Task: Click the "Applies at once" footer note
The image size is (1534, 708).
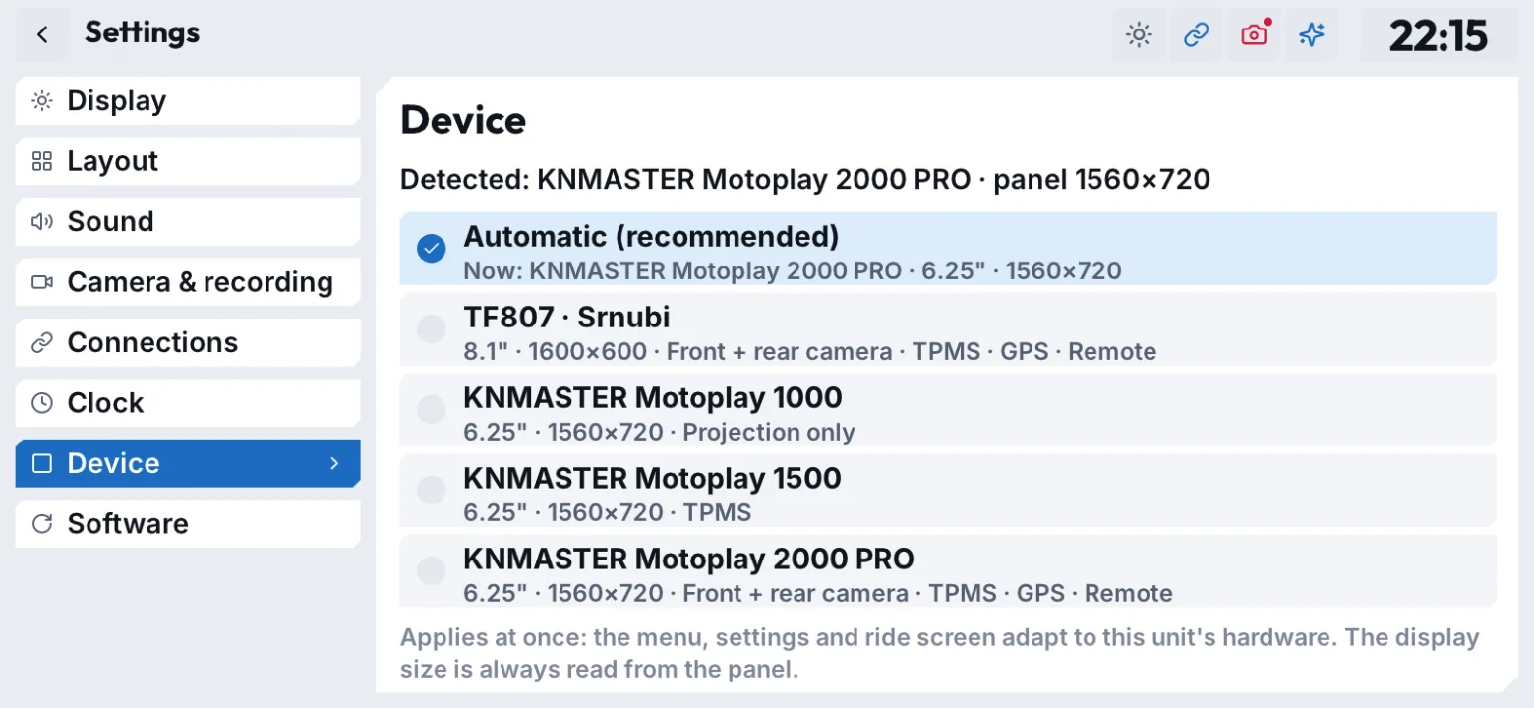Action: (x=940, y=653)
